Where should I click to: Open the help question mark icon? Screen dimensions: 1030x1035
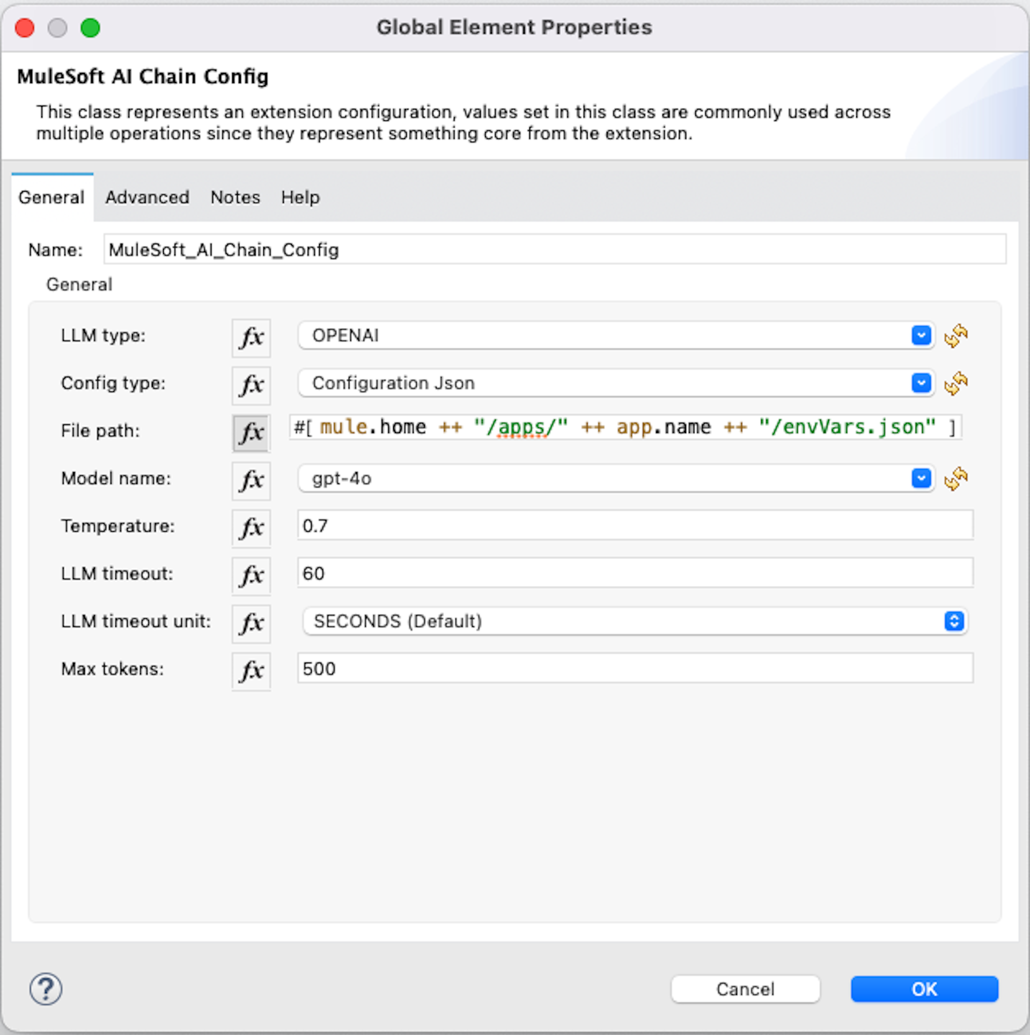46,989
